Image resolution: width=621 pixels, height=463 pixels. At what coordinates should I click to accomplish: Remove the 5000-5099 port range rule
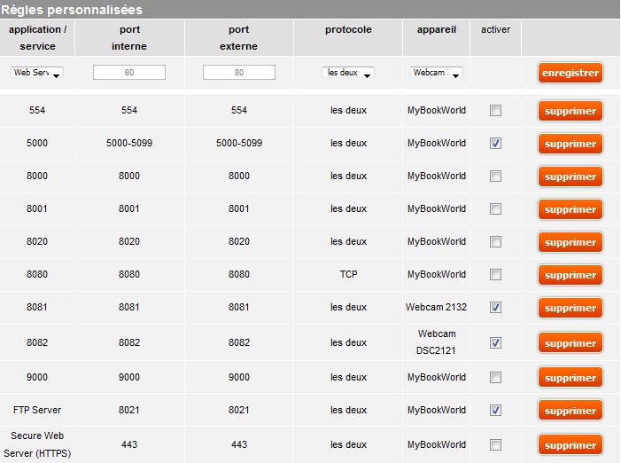click(x=570, y=144)
